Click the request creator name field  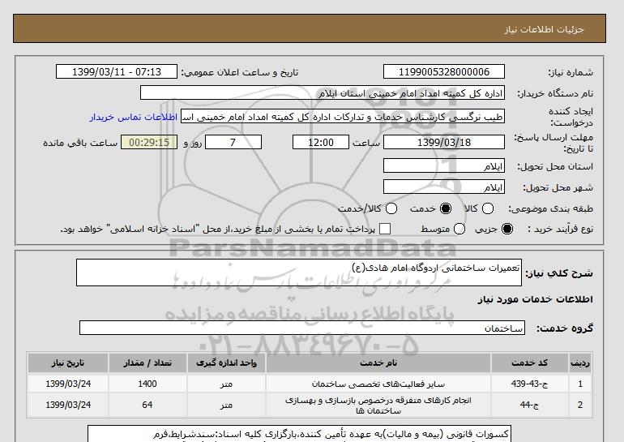coord(343,117)
